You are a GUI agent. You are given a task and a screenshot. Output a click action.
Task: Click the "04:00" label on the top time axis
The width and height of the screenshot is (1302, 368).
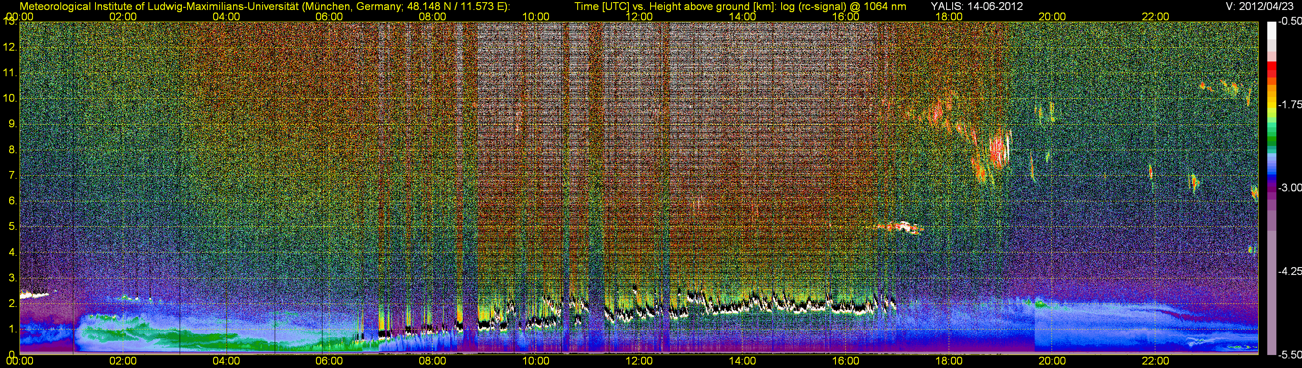pos(226,16)
